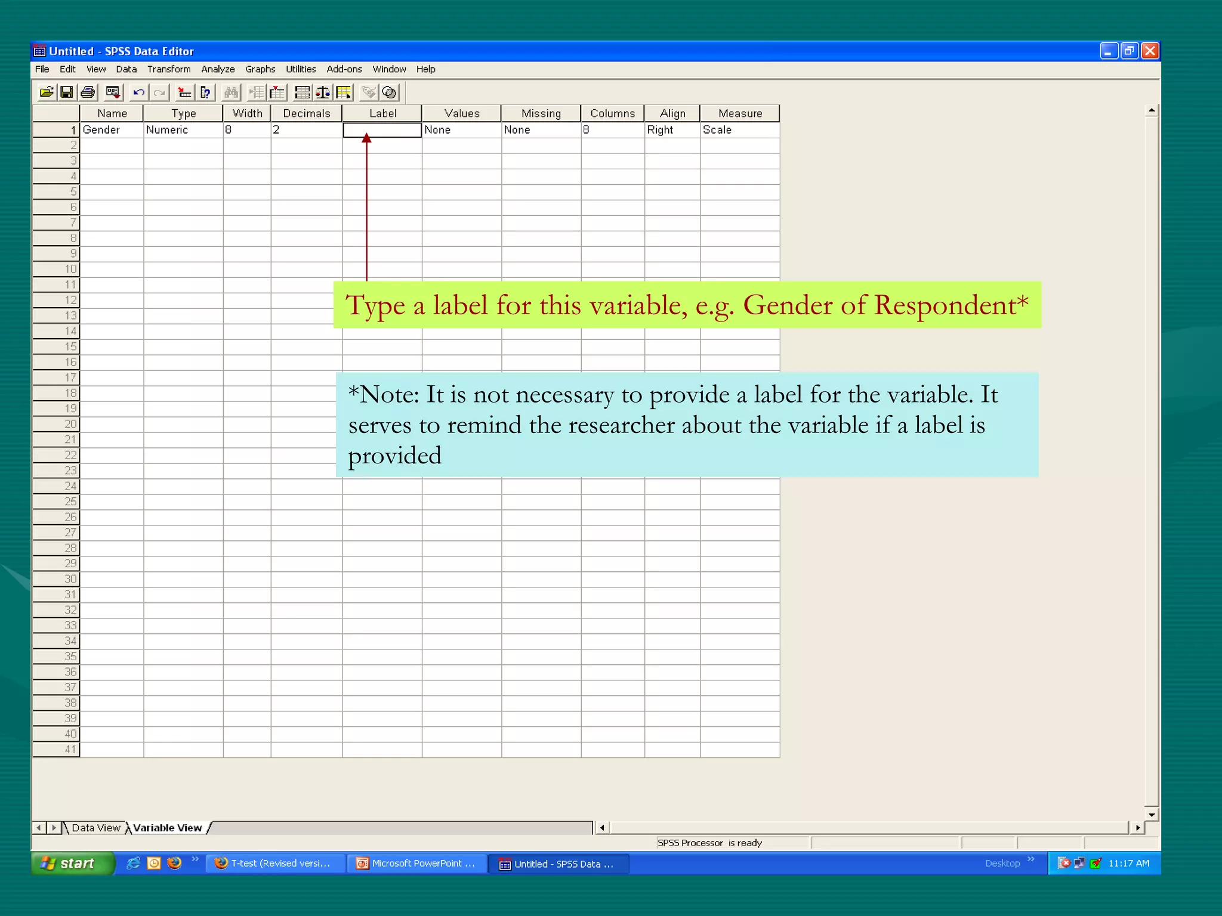The width and height of the screenshot is (1222, 916).
Task: Click the Variables info icon
Action: (205, 92)
